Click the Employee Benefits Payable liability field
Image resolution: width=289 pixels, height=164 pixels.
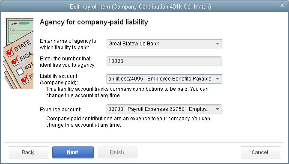(x=164, y=79)
